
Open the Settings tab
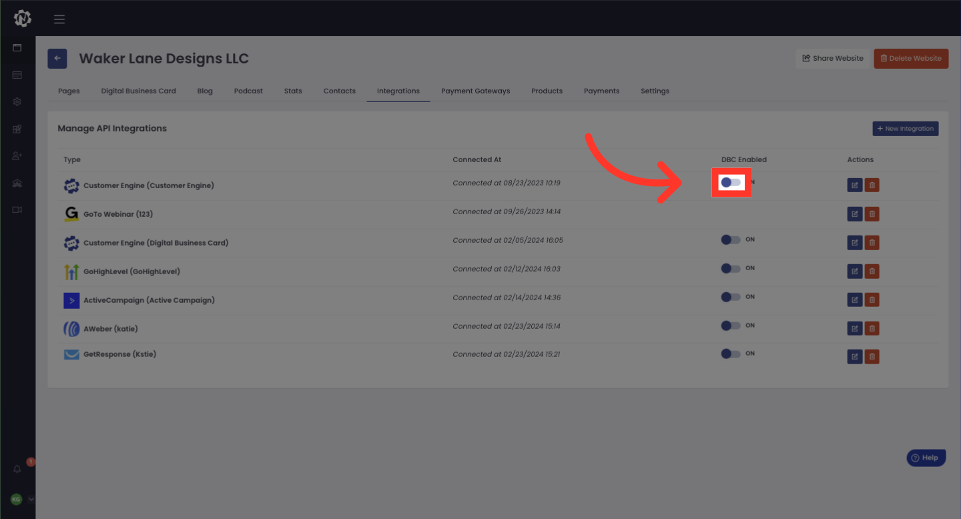click(655, 91)
